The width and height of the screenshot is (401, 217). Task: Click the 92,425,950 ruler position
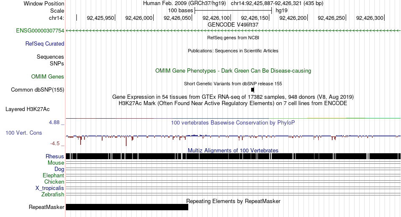coord(100,18)
